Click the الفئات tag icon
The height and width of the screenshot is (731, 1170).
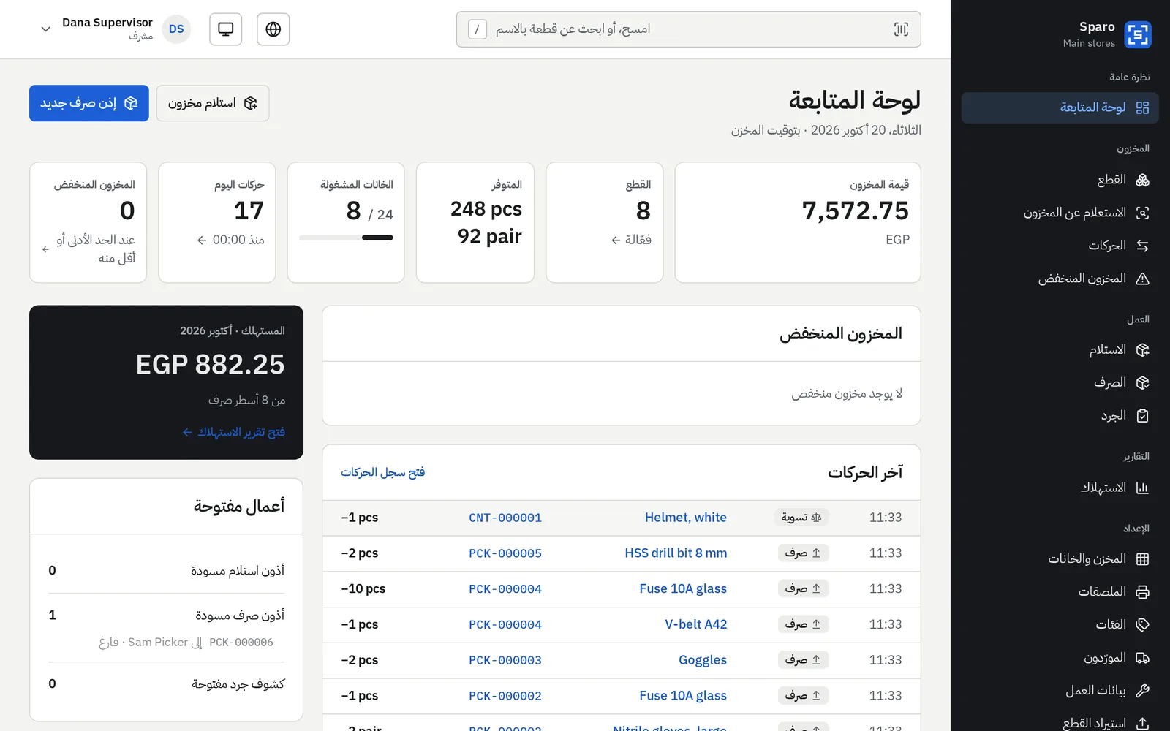click(x=1142, y=625)
